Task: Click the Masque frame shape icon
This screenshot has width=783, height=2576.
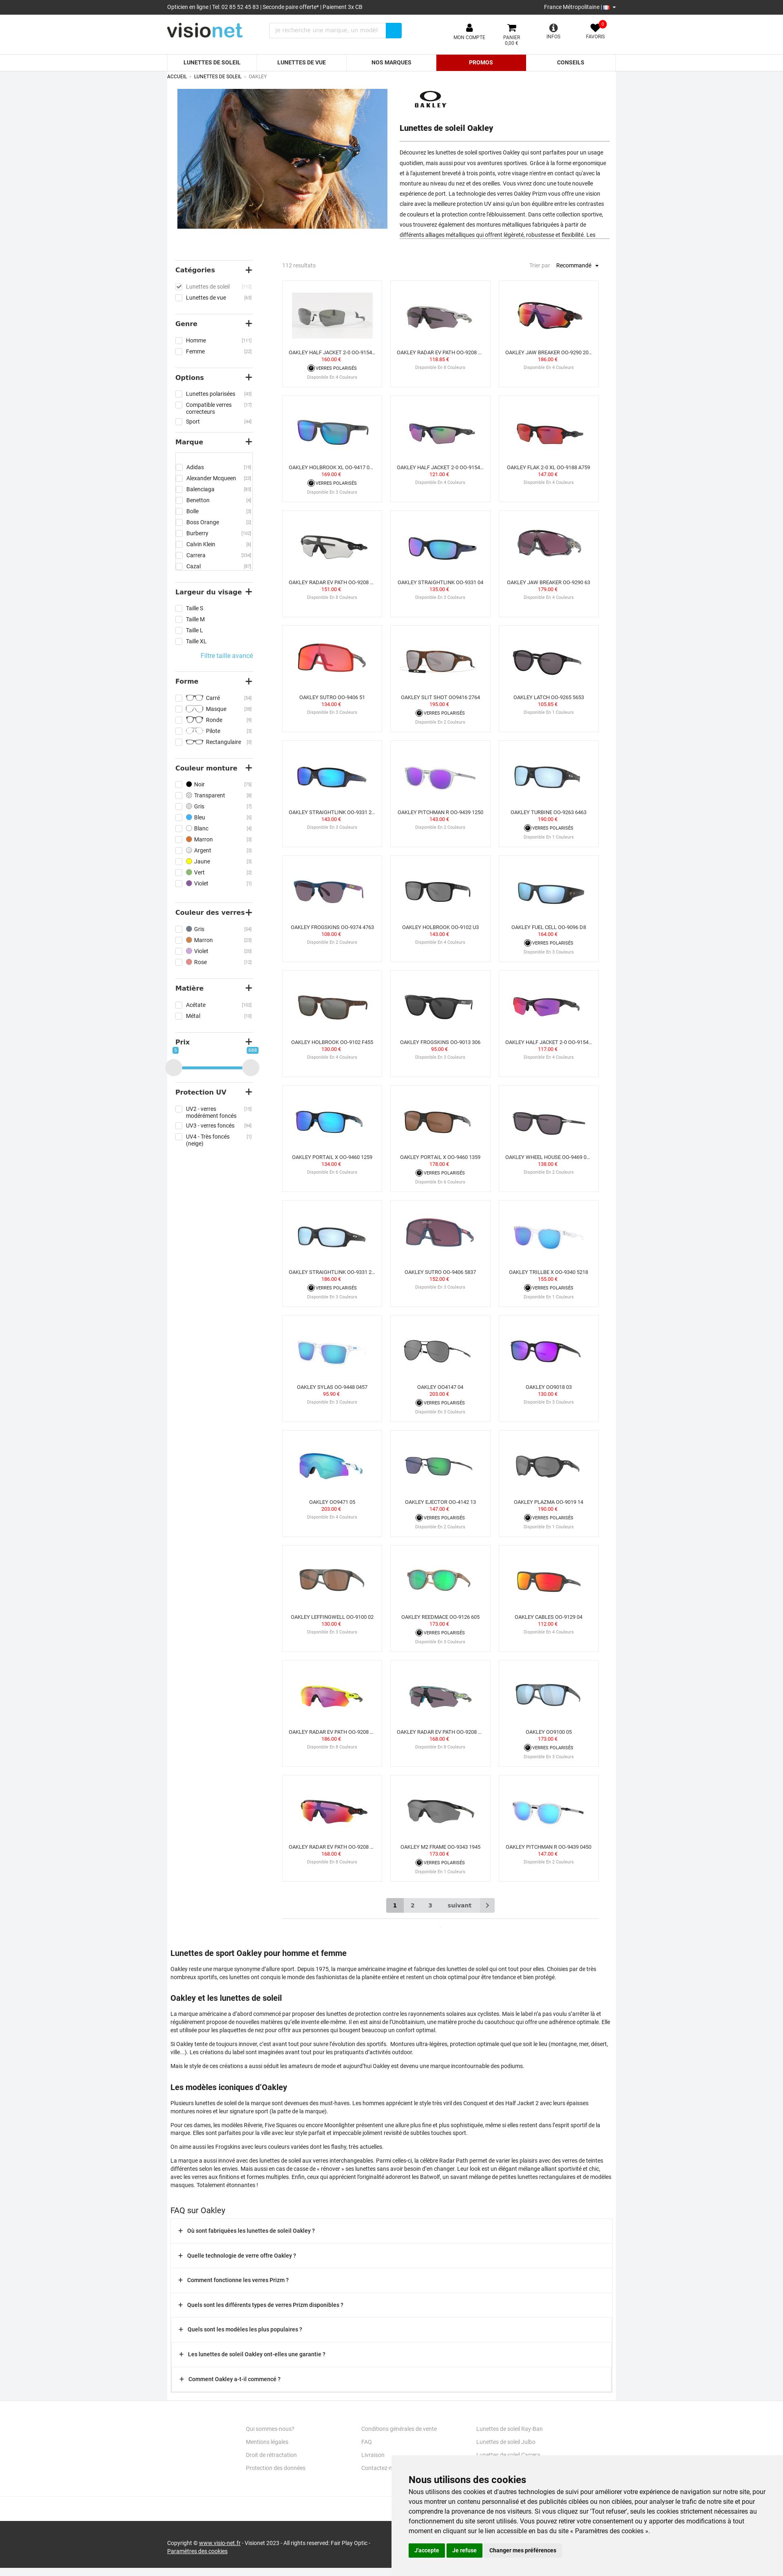Action: tap(195, 709)
